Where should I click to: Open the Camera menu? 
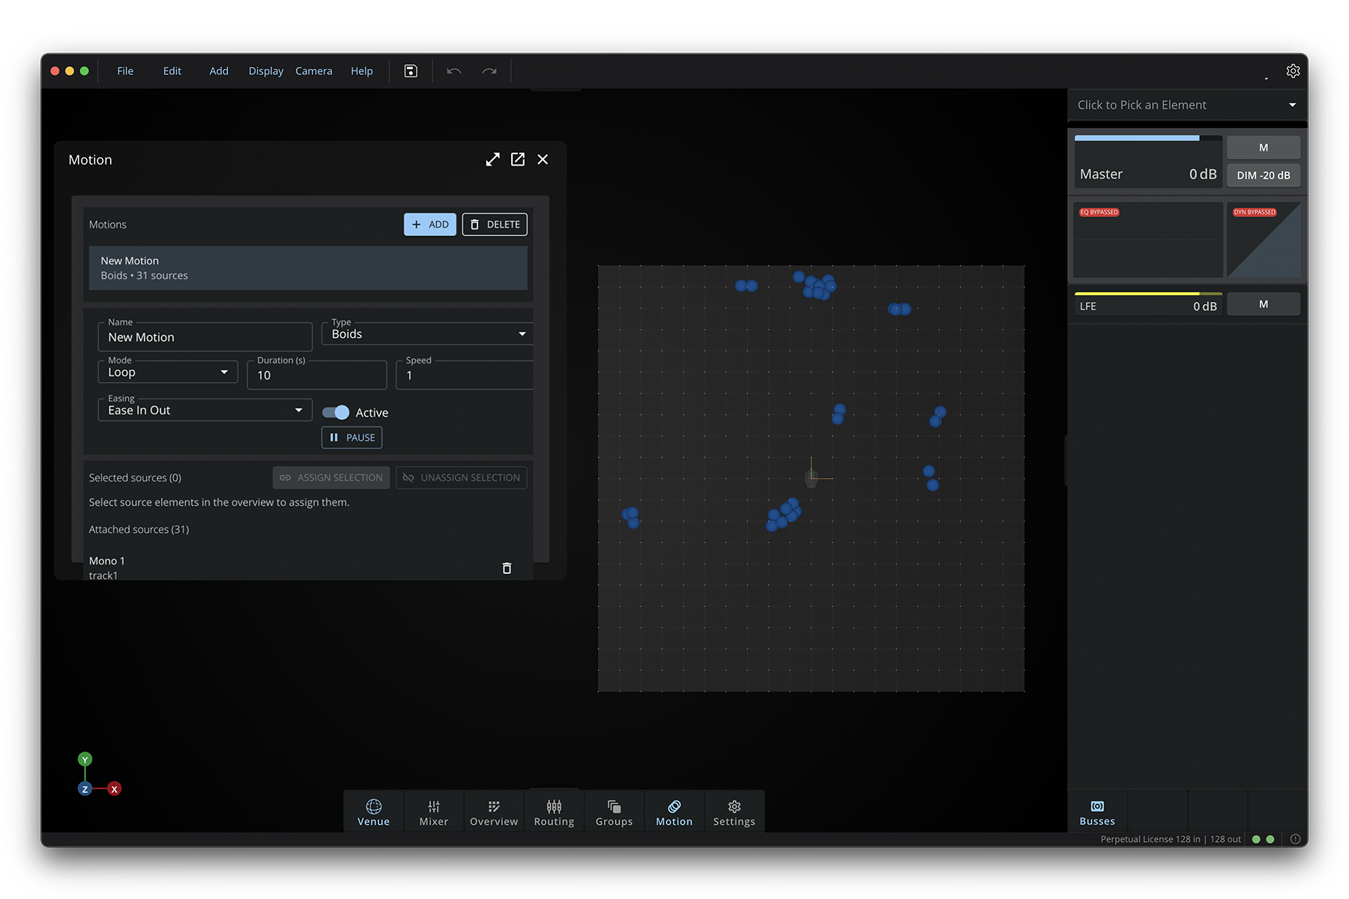(x=313, y=71)
